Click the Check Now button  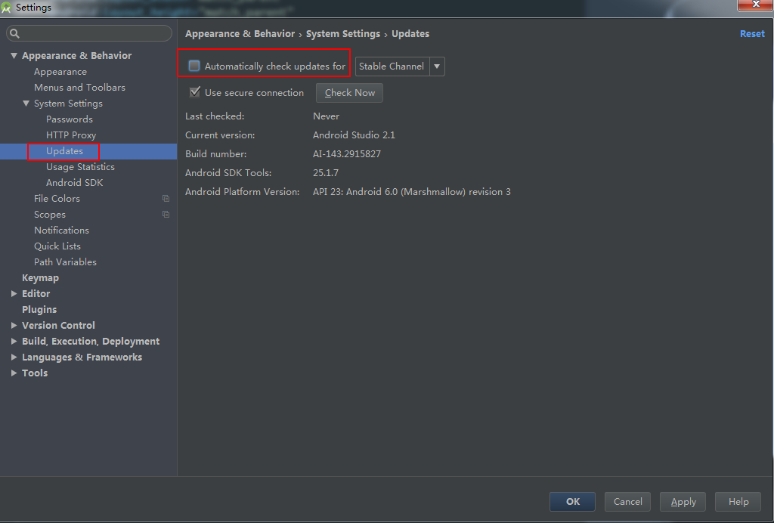pos(349,93)
